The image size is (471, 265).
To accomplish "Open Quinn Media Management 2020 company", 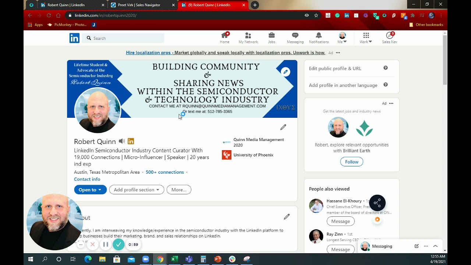I will [x=254, y=142].
